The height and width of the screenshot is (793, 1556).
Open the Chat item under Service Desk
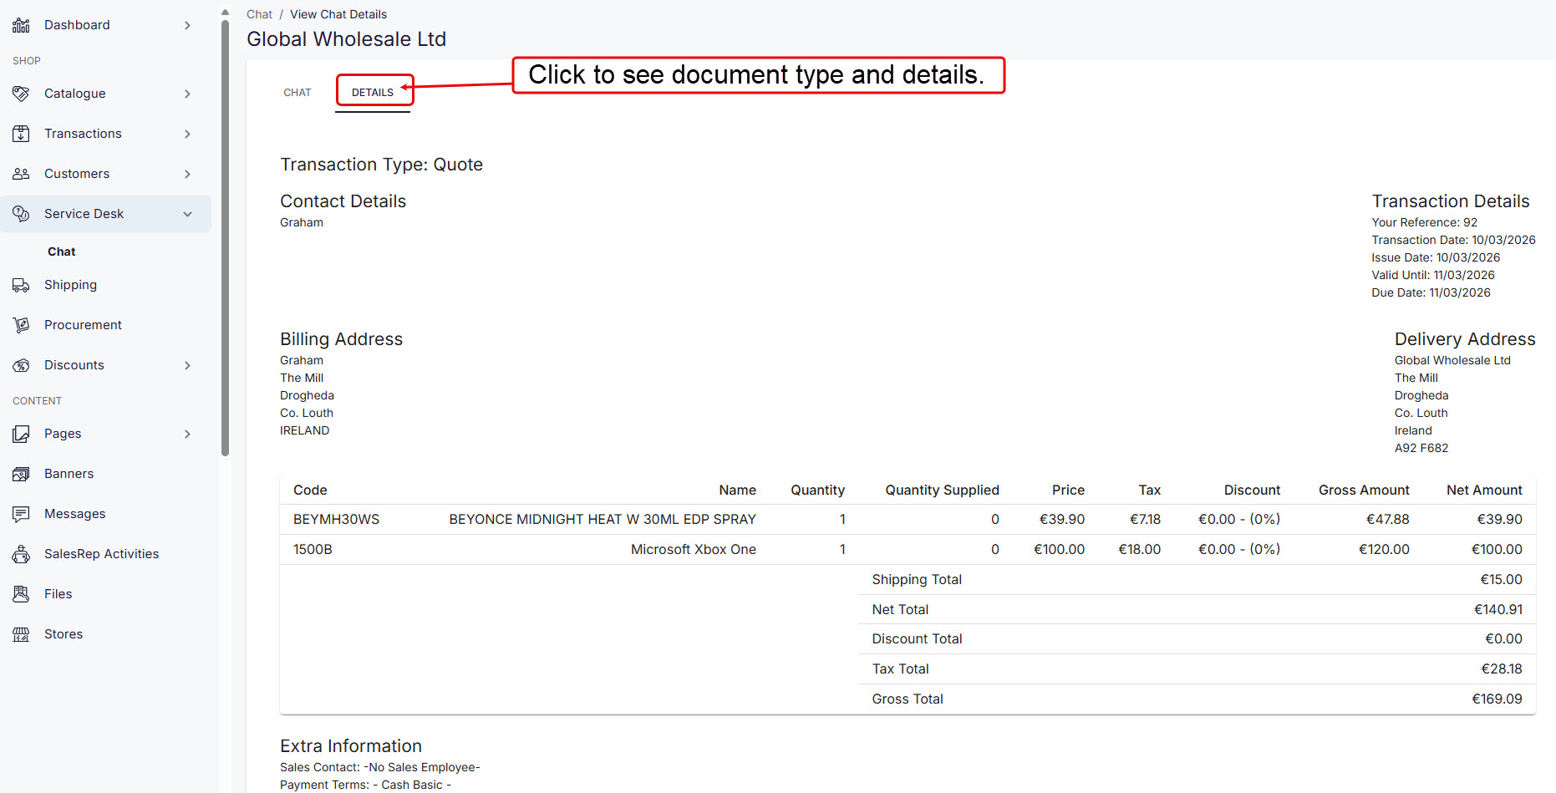[x=61, y=252]
